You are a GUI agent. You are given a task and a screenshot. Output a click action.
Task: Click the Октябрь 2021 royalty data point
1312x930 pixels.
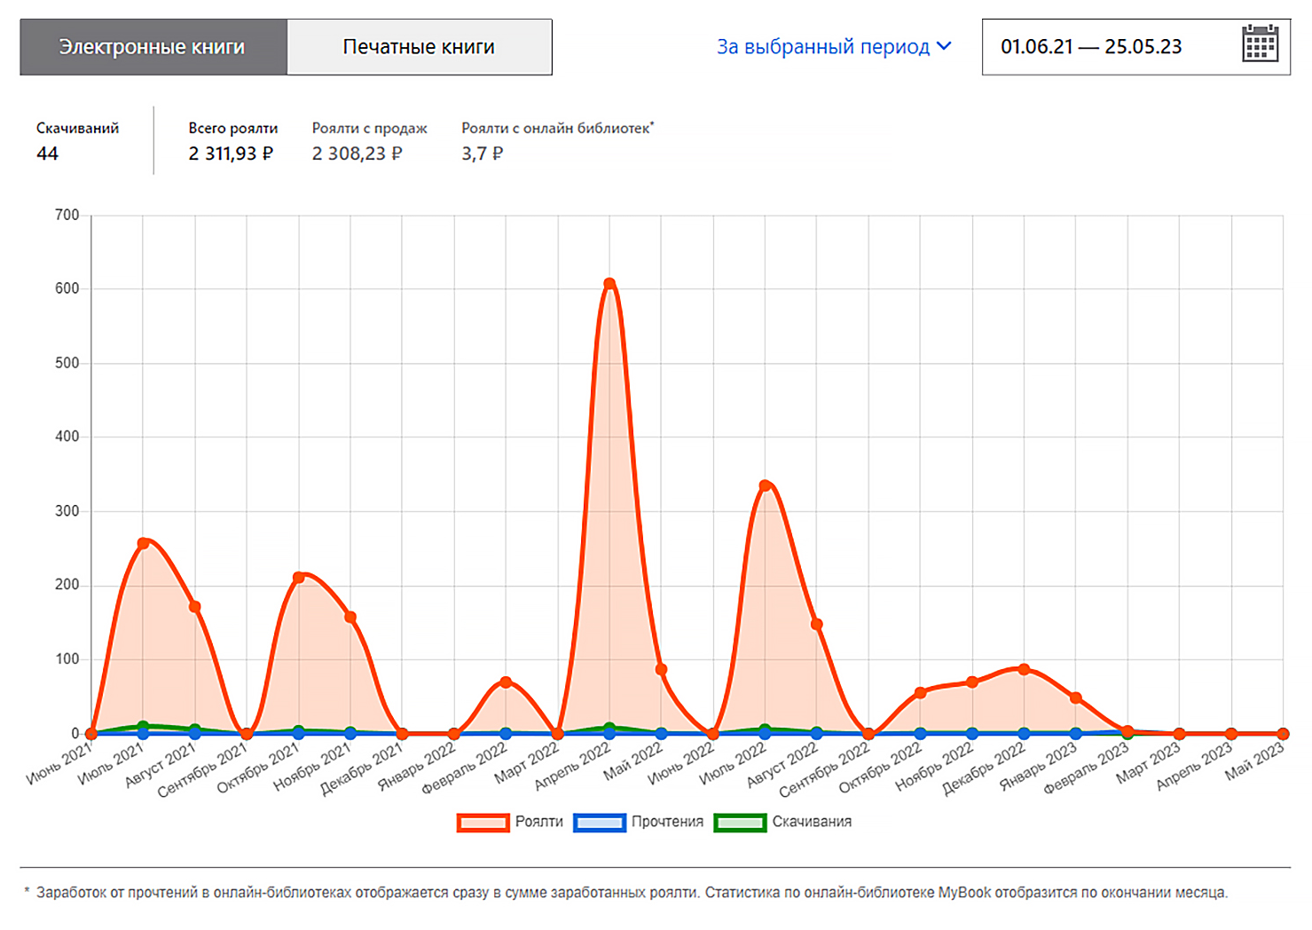pos(299,578)
